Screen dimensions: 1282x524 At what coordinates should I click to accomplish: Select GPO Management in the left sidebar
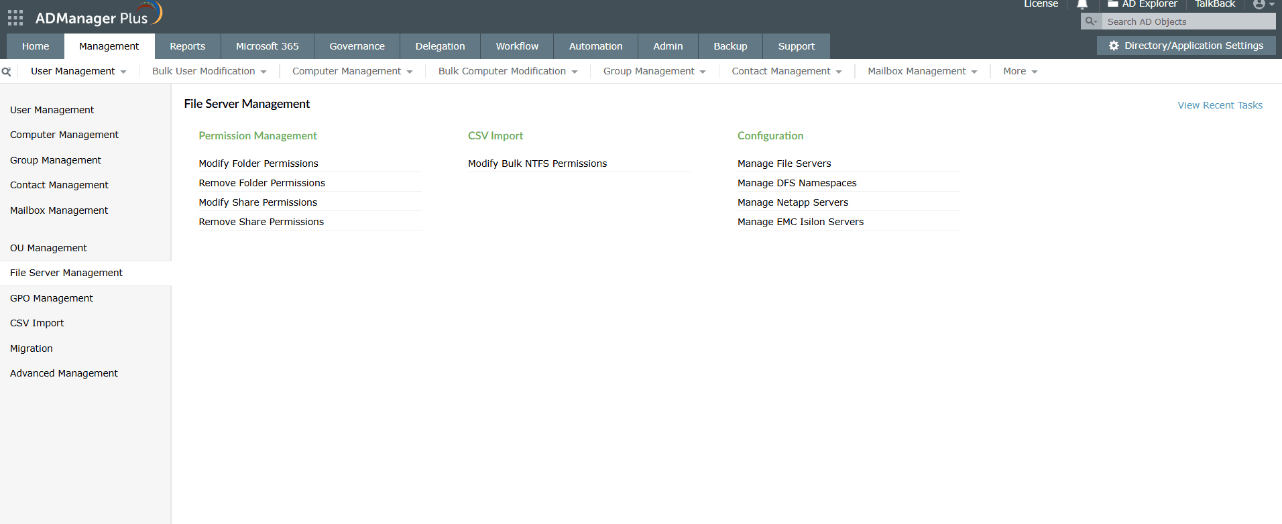(52, 298)
